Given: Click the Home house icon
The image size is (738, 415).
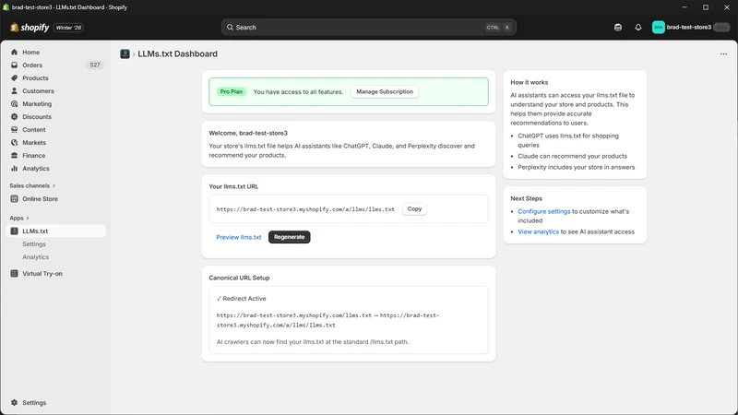Looking at the screenshot, I should 14,53.
